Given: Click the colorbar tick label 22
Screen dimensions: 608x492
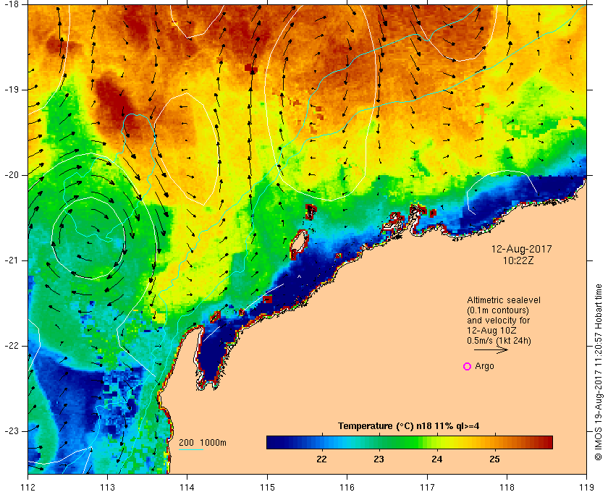Looking at the screenshot, I should [x=321, y=459].
